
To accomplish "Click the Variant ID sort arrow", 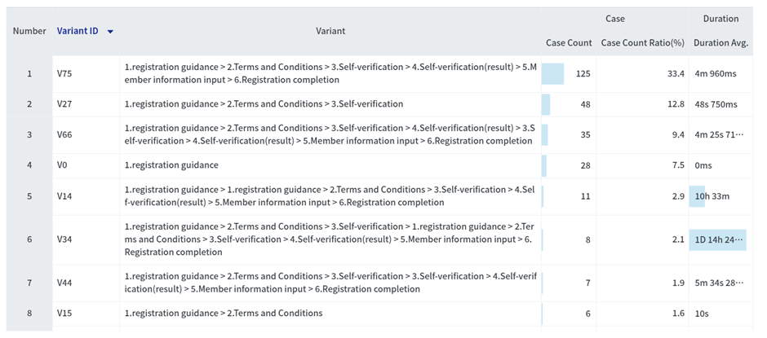I will click(110, 32).
